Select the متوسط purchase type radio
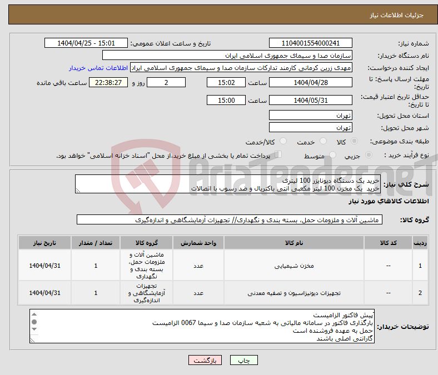Image resolution: width=438 pixels, height=375 pixels. click(x=333, y=154)
